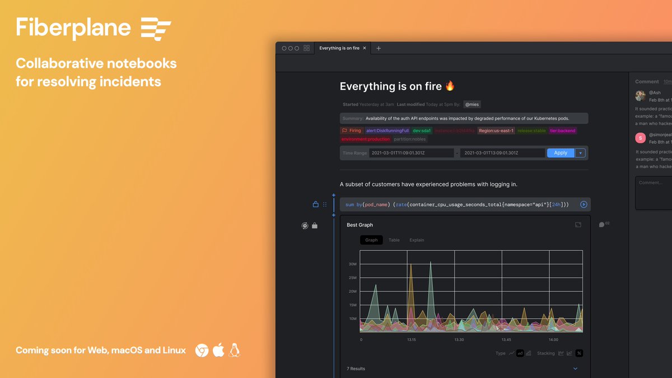Add a new tab with the plus icon
This screenshot has height=378, width=672.
(x=379, y=48)
